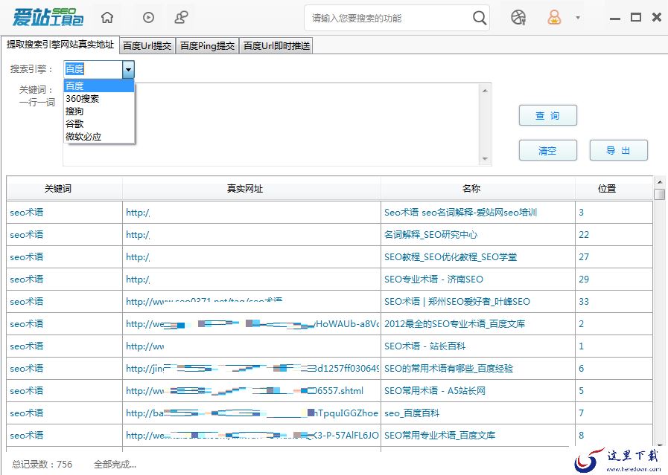
Task: Click position value 29
Action: click(584, 279)
